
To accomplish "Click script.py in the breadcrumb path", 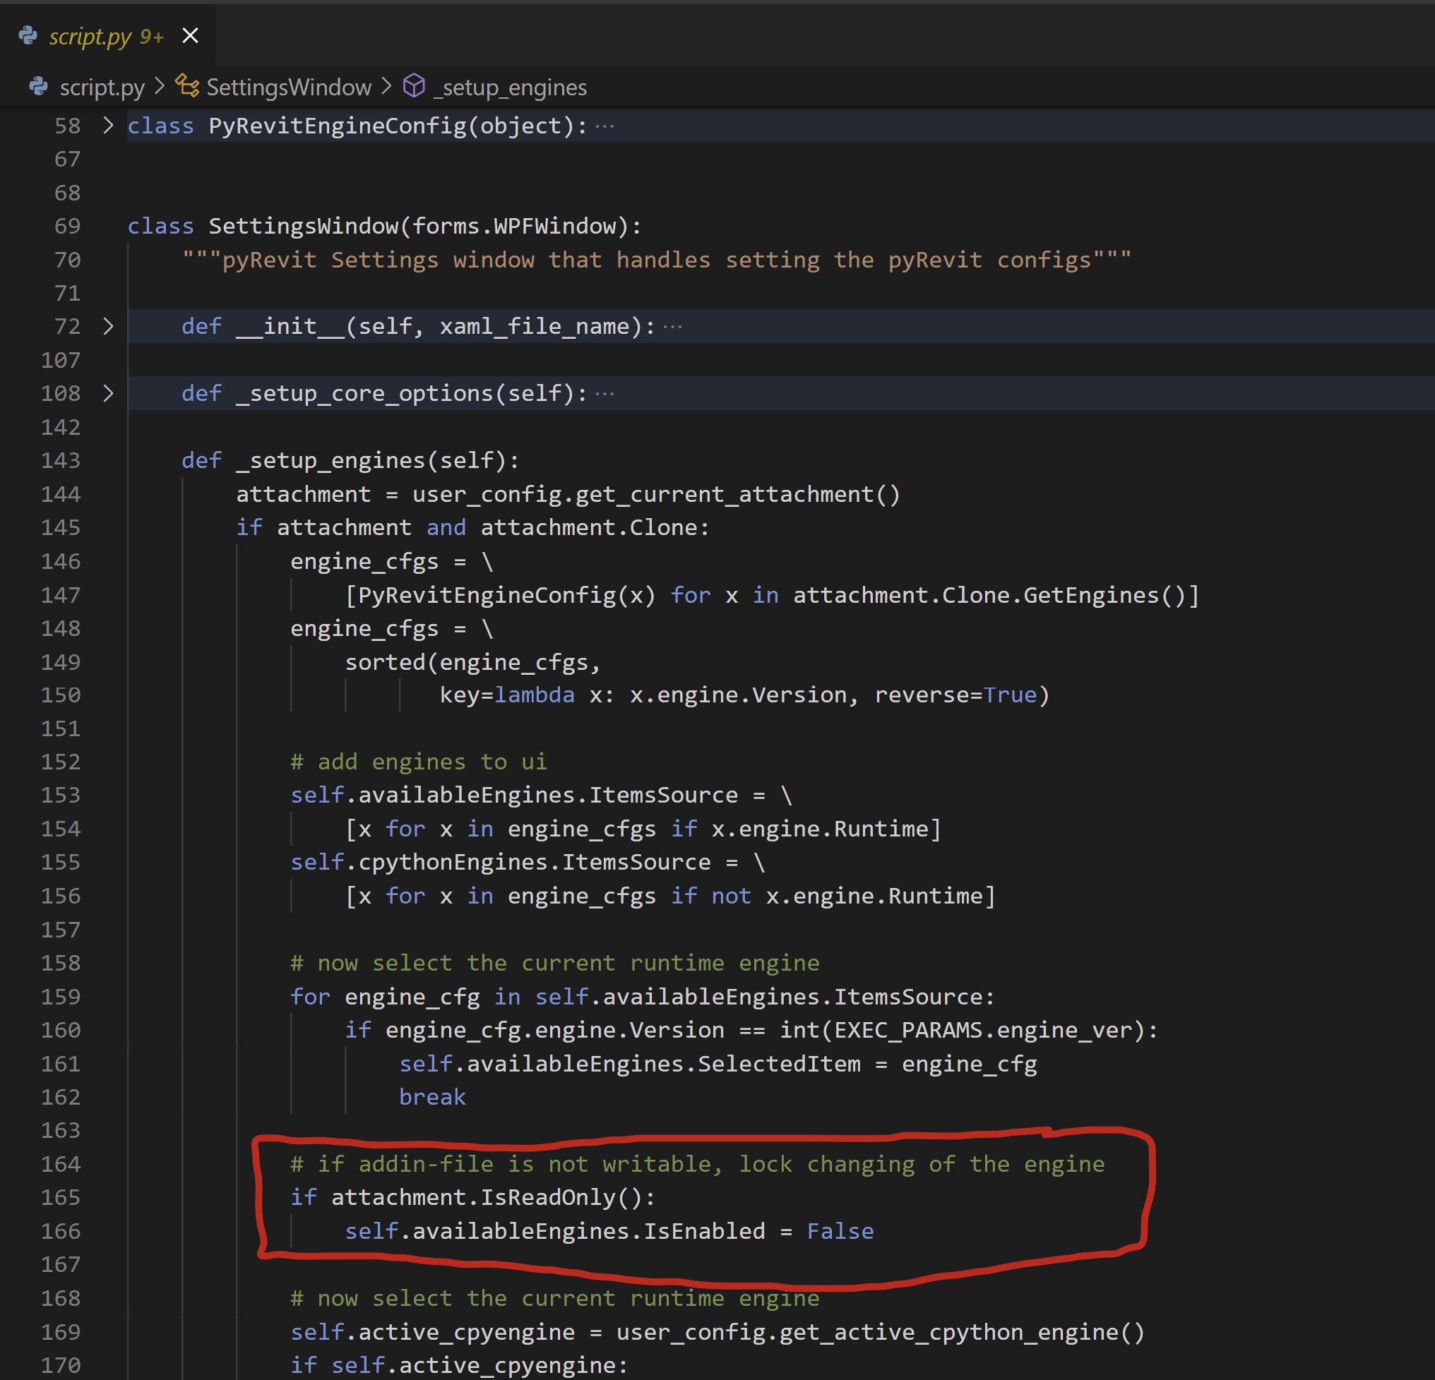I will pos(102,86).
